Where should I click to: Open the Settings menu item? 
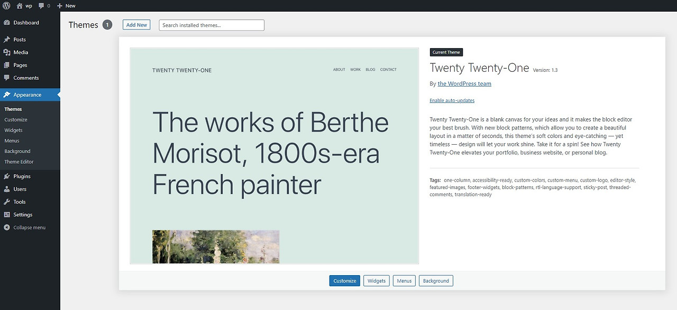[30, 214]
